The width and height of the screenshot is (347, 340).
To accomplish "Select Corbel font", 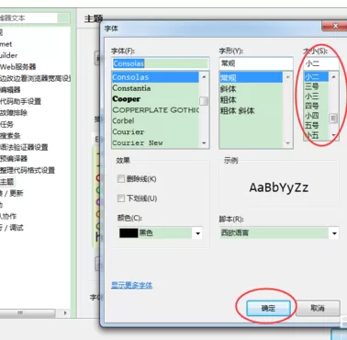I will (155, 121).
